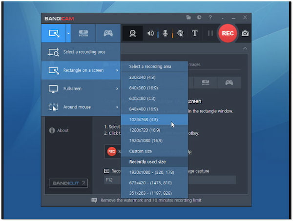Select 848x480 (16:9) size
Viewport: 293px width, 221px height.
tap(154, 109)
